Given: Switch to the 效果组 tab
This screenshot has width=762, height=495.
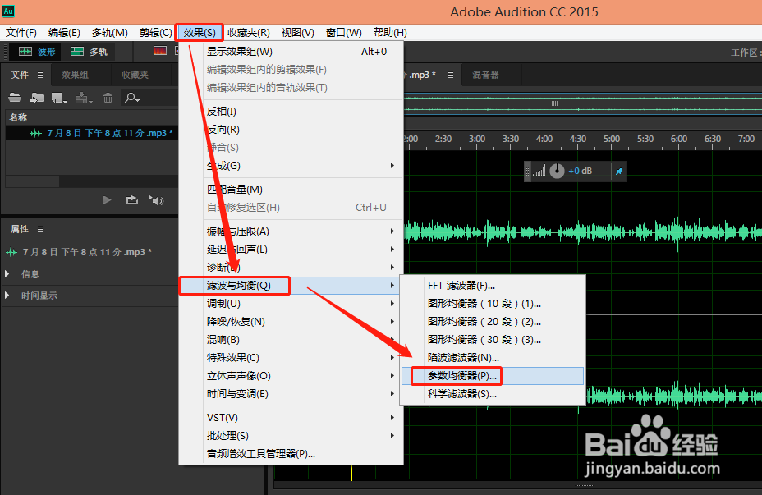Looking at the screenshot, I should point(75,75).
